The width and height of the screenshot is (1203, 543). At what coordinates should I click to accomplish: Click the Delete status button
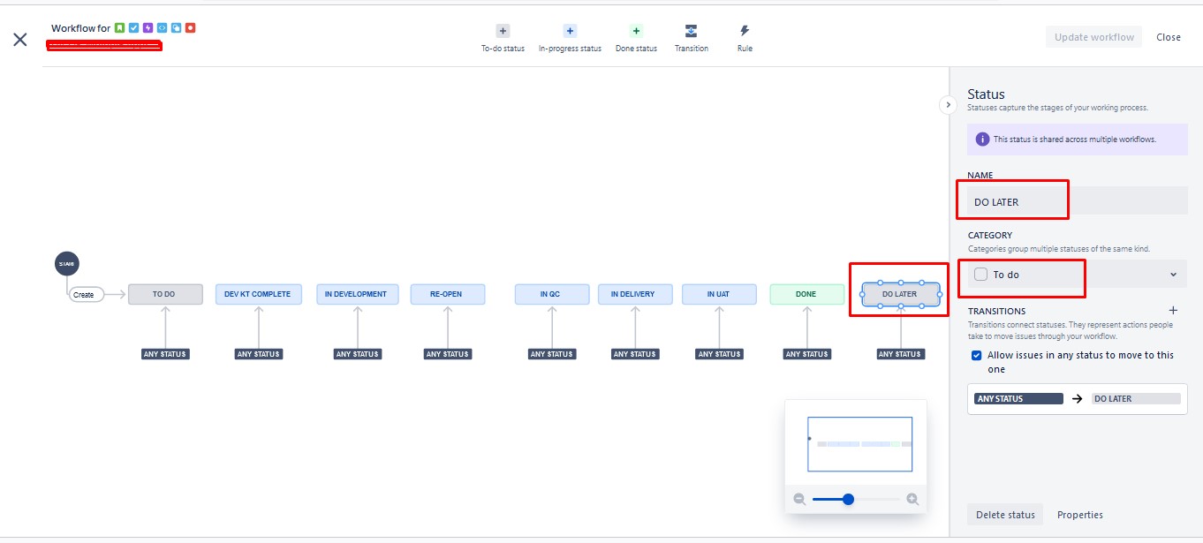(1004, 514)
